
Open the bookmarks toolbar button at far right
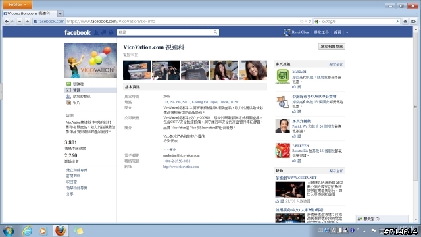coord(414,22)
